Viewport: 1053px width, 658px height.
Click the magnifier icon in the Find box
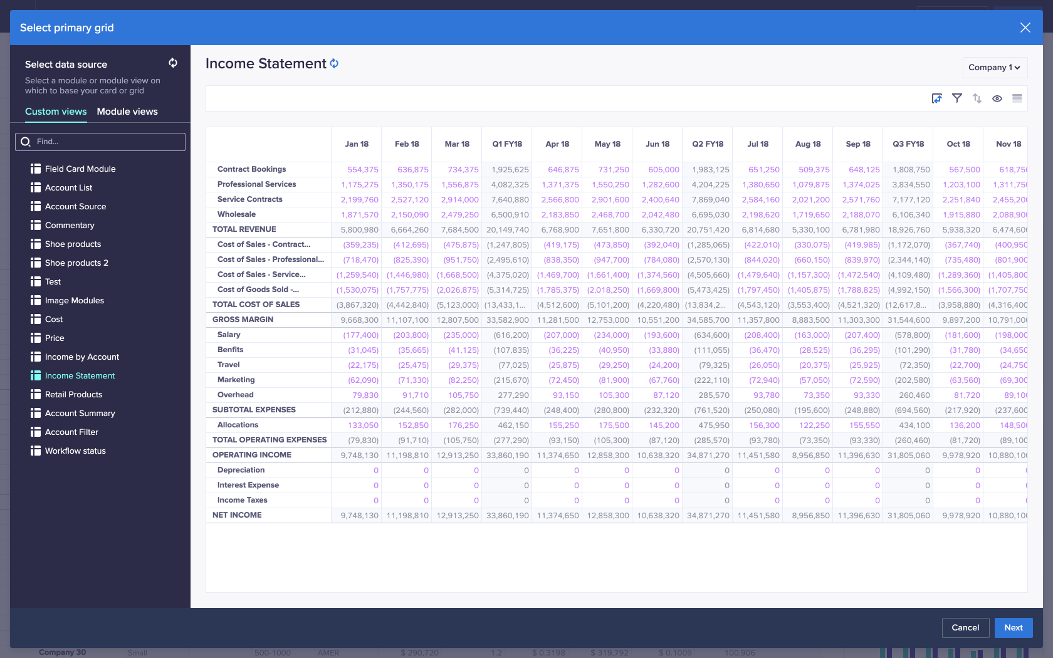coord(26,142)
